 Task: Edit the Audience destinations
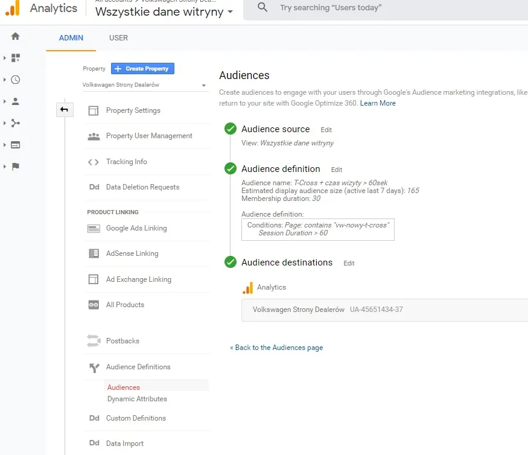[349, 263]
